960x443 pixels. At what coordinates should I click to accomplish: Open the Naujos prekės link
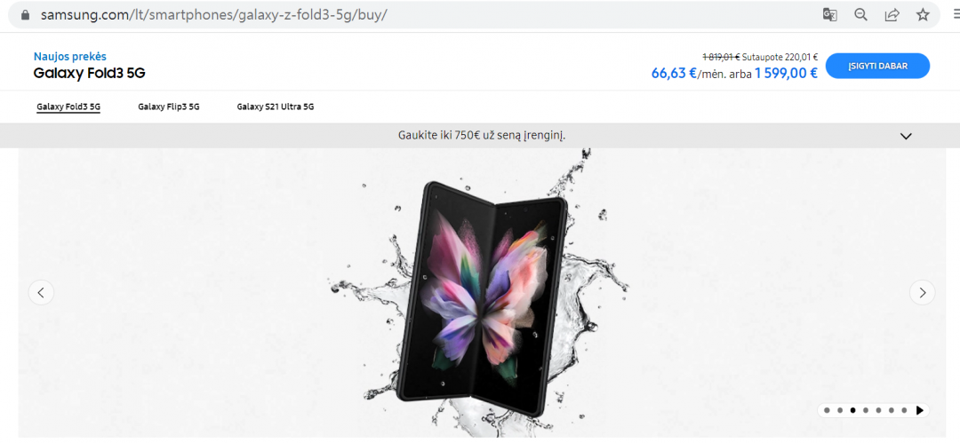70,57
